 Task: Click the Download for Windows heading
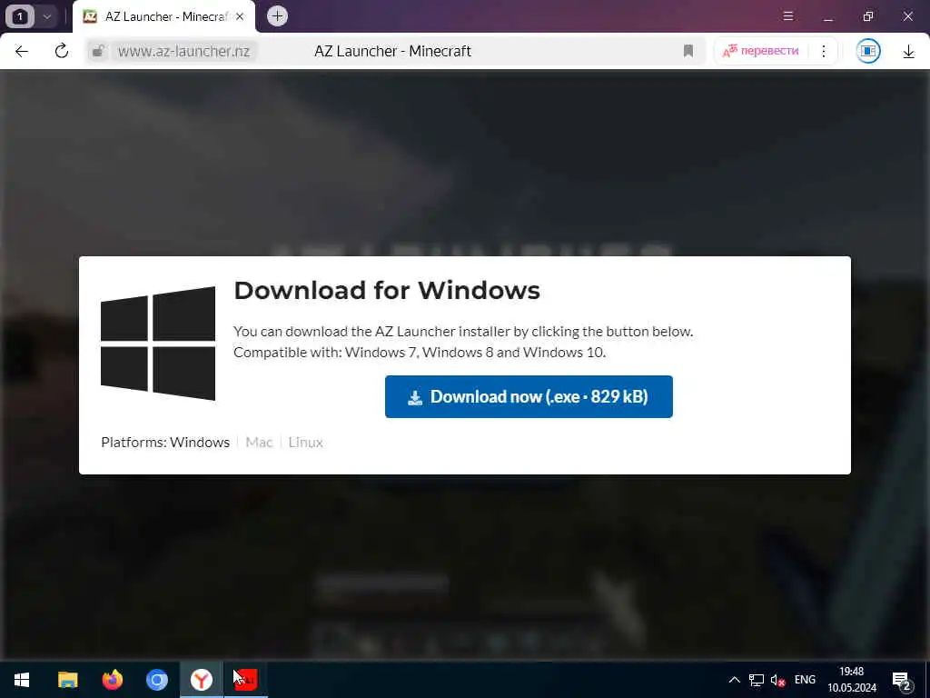pos(387,290)
